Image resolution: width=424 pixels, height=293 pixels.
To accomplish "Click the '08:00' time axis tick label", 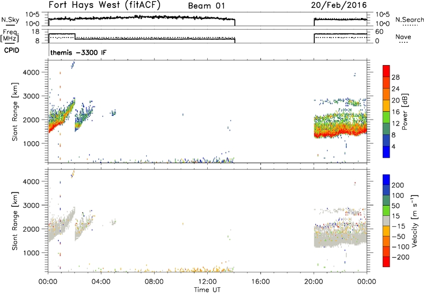I will pos(154,282).
